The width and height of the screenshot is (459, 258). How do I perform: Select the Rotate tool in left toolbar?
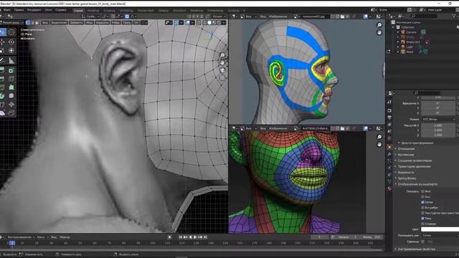pos(11,42)
